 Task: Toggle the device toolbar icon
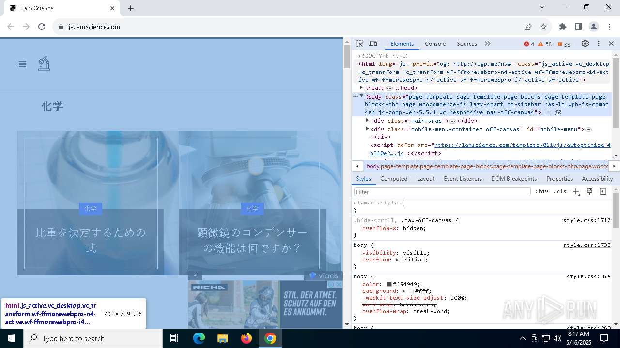(x=373, y=43)
